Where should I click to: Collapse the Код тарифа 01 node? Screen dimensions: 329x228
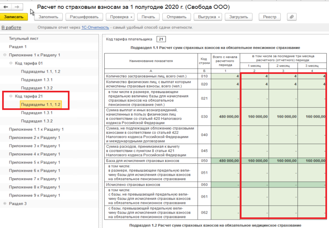(x=11, y=63)
